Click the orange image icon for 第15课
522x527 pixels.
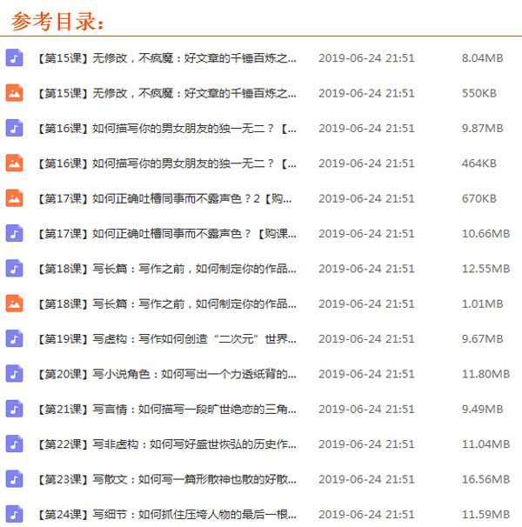(x=14, y=93)
